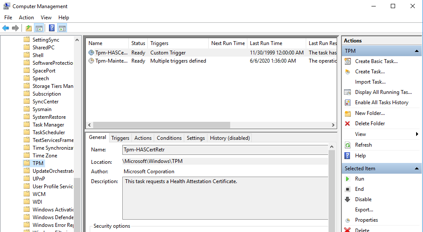Click the task Name input field
The image size is (423, 232).
click(x=225, y=150)
